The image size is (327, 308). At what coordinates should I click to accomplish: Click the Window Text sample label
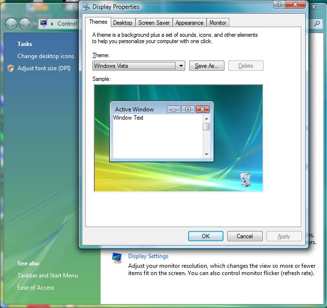(x=128, y=118)
